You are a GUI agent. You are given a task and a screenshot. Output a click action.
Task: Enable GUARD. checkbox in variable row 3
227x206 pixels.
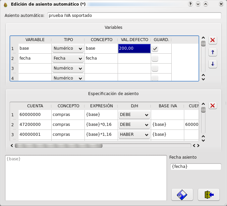coord(155,69)
